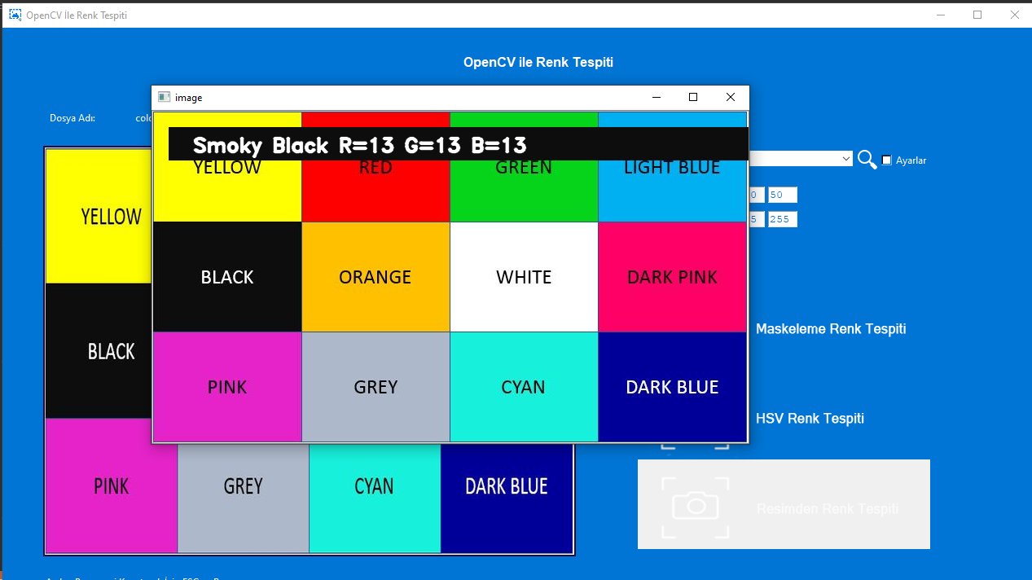
Task: Pick the WHITE cell in image window
Action: (x=524, y=277)
